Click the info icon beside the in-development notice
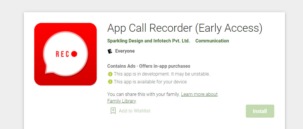This screenshot has height=129, width=303. (110, 74)
